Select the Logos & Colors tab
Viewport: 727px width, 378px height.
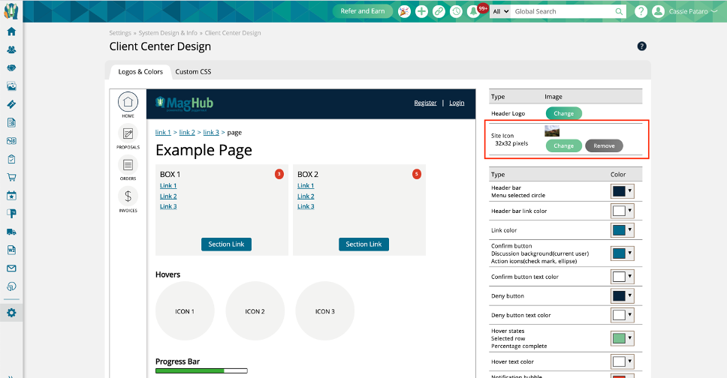coord(140,72)
